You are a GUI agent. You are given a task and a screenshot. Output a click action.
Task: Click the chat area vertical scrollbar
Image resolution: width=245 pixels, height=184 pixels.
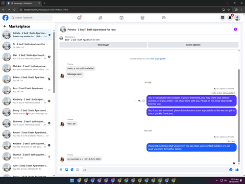239,115
